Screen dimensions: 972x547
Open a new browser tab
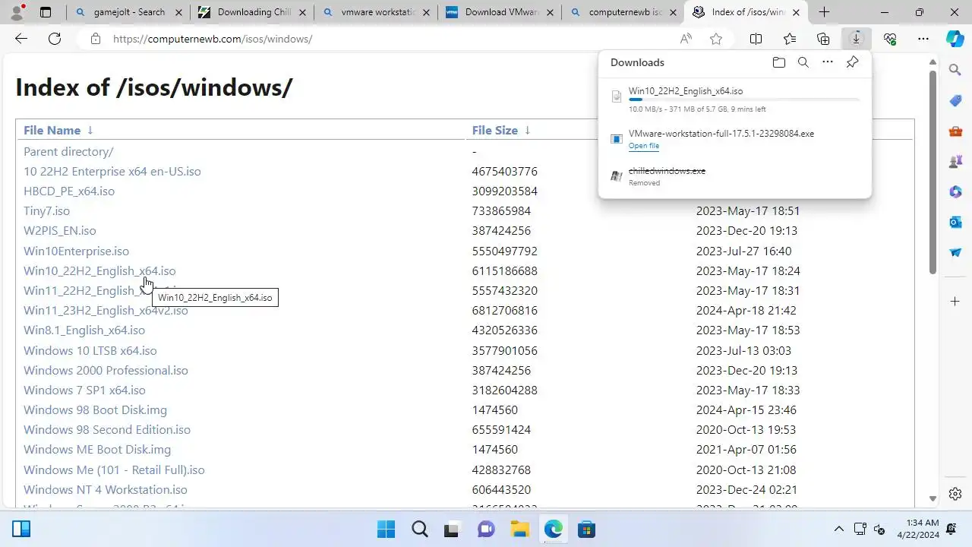pos(824,12)
